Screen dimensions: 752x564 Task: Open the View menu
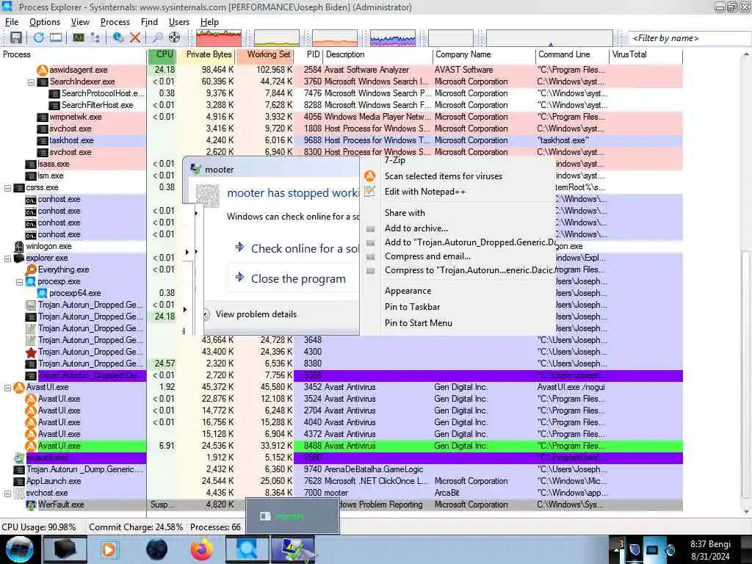(x=80, y=22)
